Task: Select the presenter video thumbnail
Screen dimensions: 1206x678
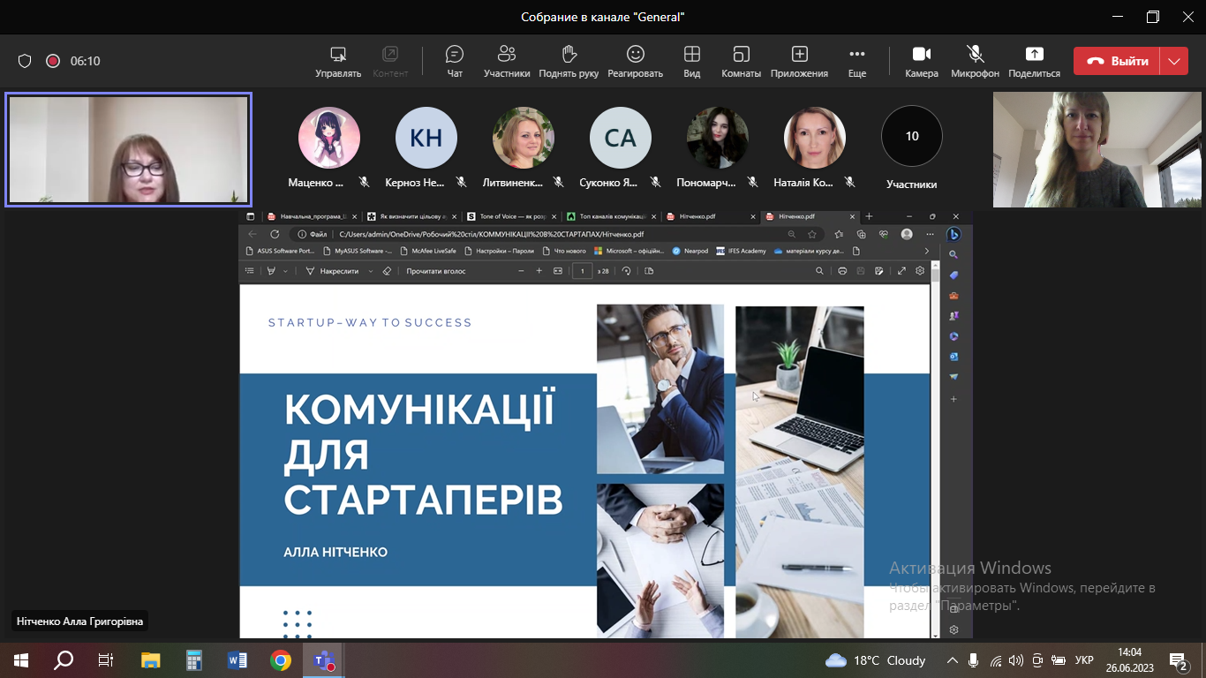Action: pos(129,150)
